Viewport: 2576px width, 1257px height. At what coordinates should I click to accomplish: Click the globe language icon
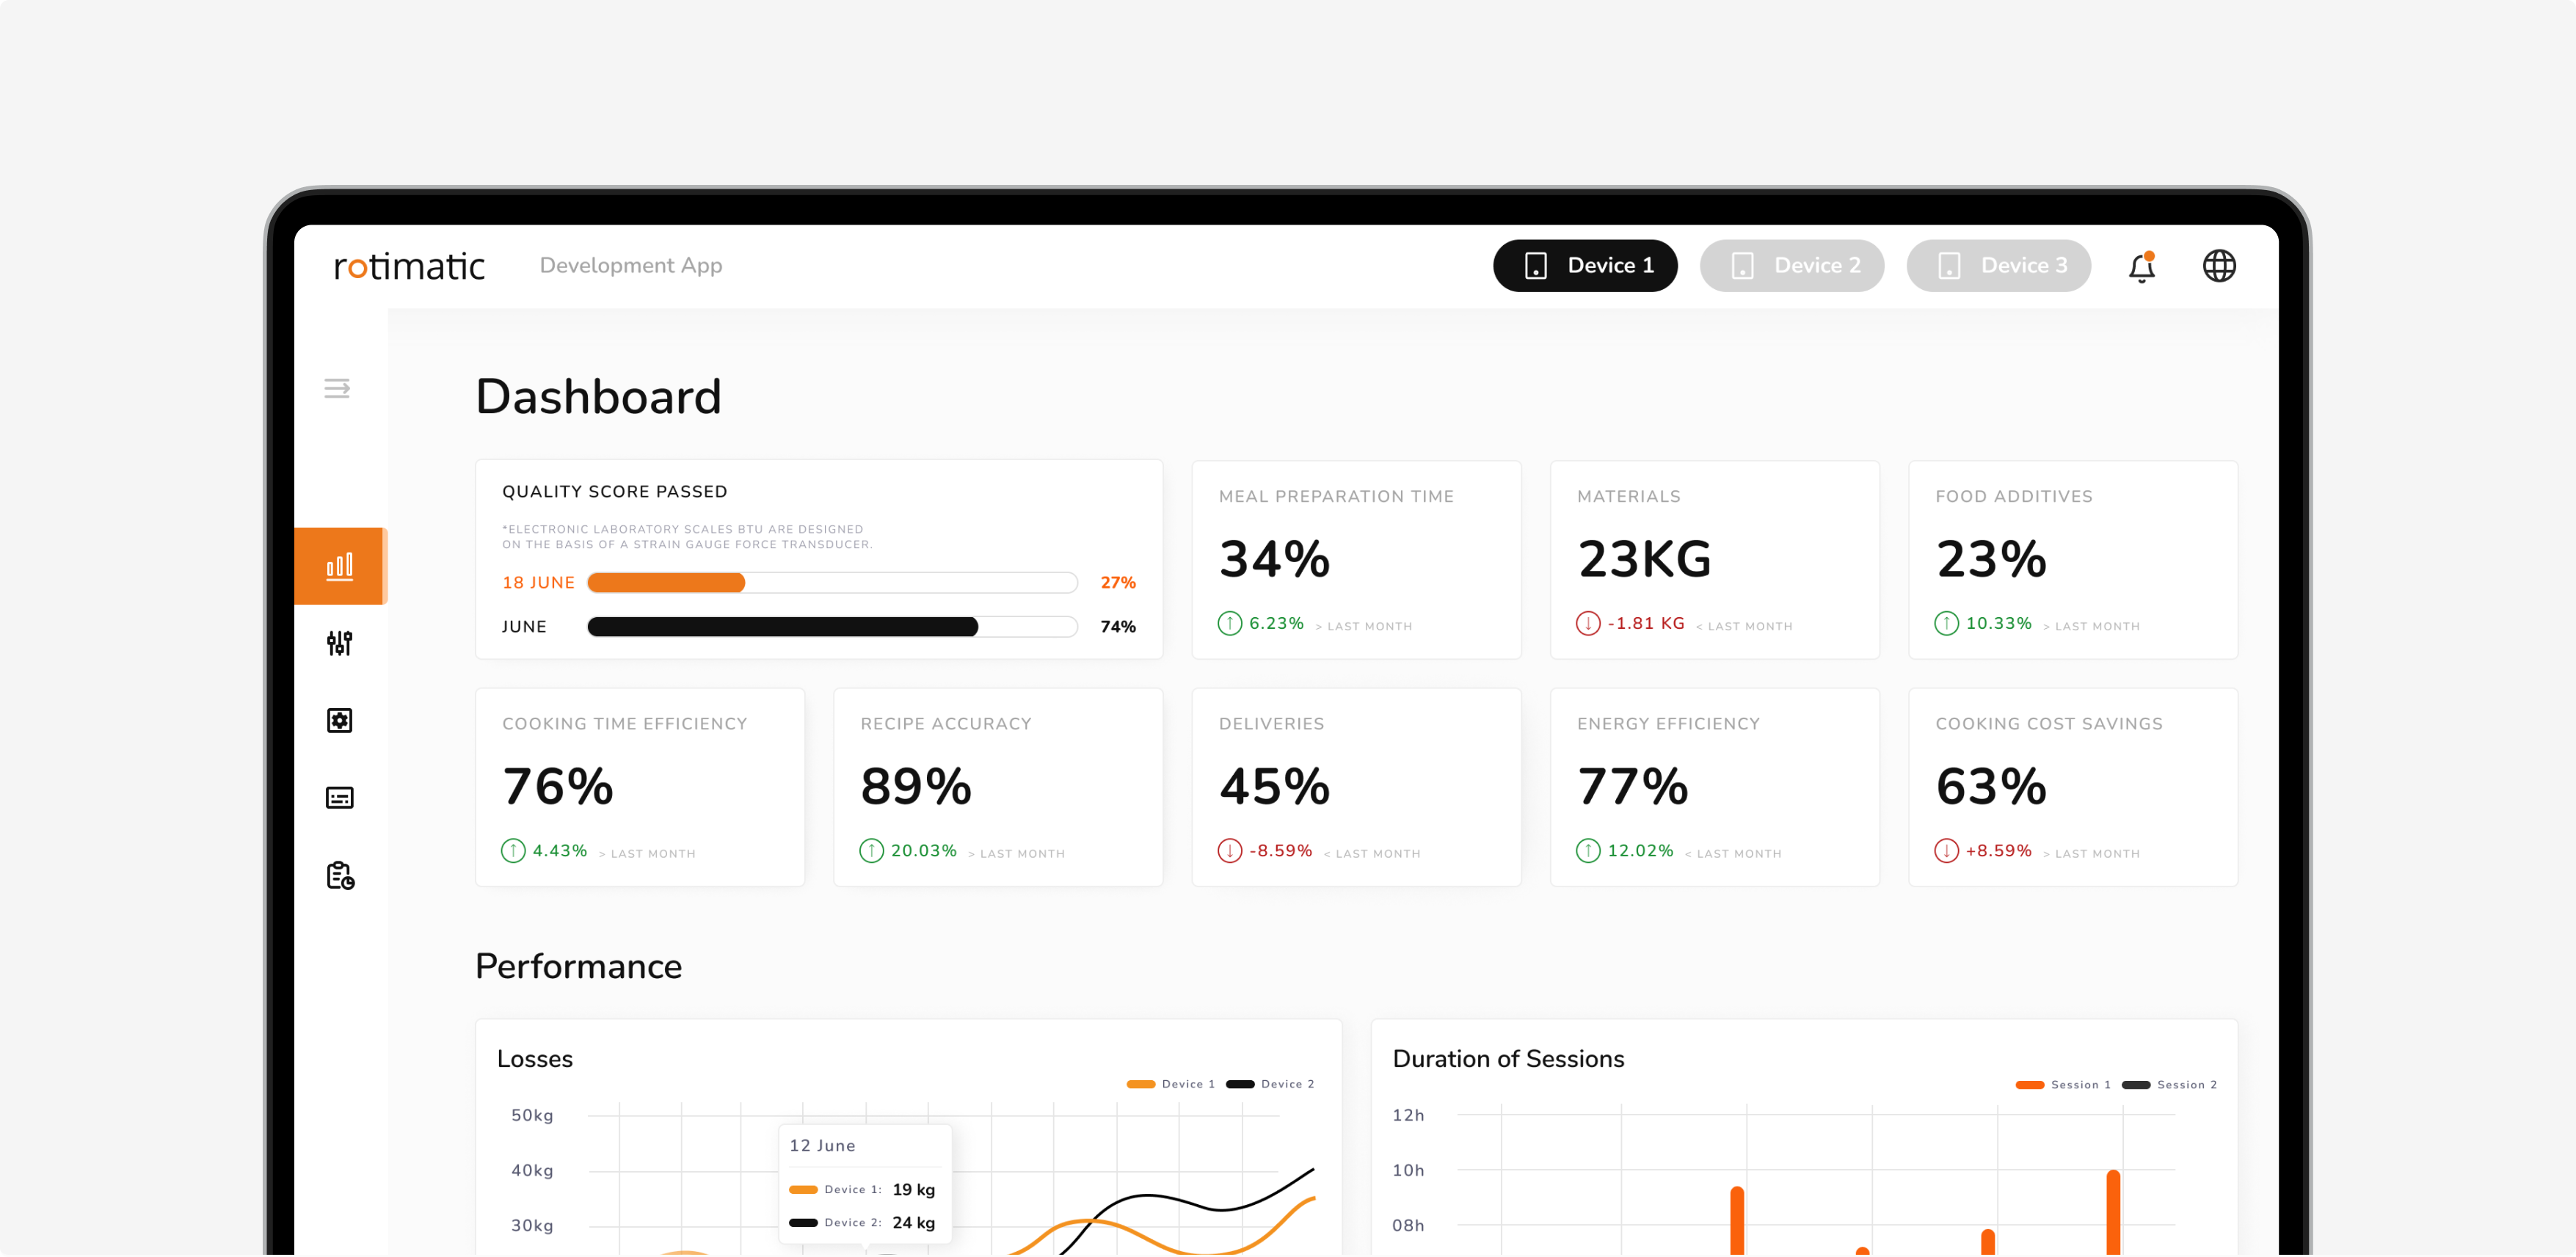(2219, 266)
